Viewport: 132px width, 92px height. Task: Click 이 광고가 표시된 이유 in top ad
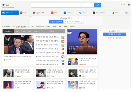click(x=74, y=22)
